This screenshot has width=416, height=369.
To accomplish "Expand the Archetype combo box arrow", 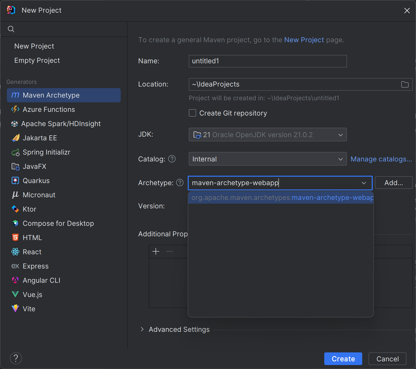I will coord(364,183).
